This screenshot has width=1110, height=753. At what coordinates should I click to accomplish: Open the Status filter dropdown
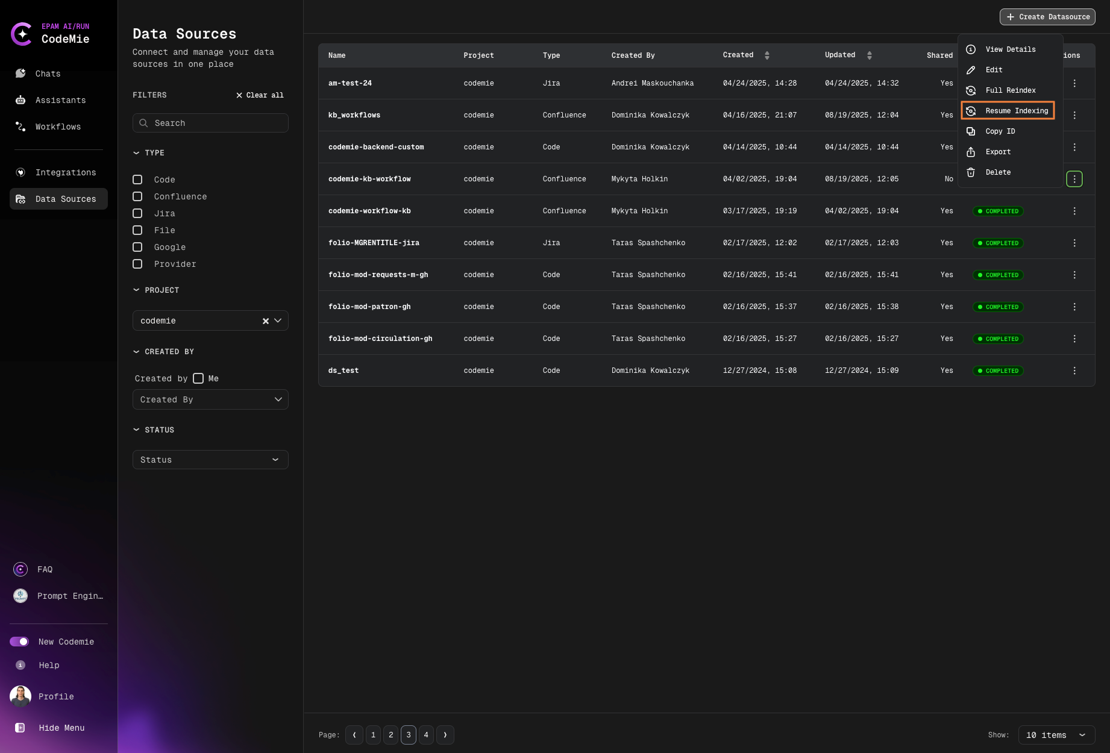pos(210,460)
